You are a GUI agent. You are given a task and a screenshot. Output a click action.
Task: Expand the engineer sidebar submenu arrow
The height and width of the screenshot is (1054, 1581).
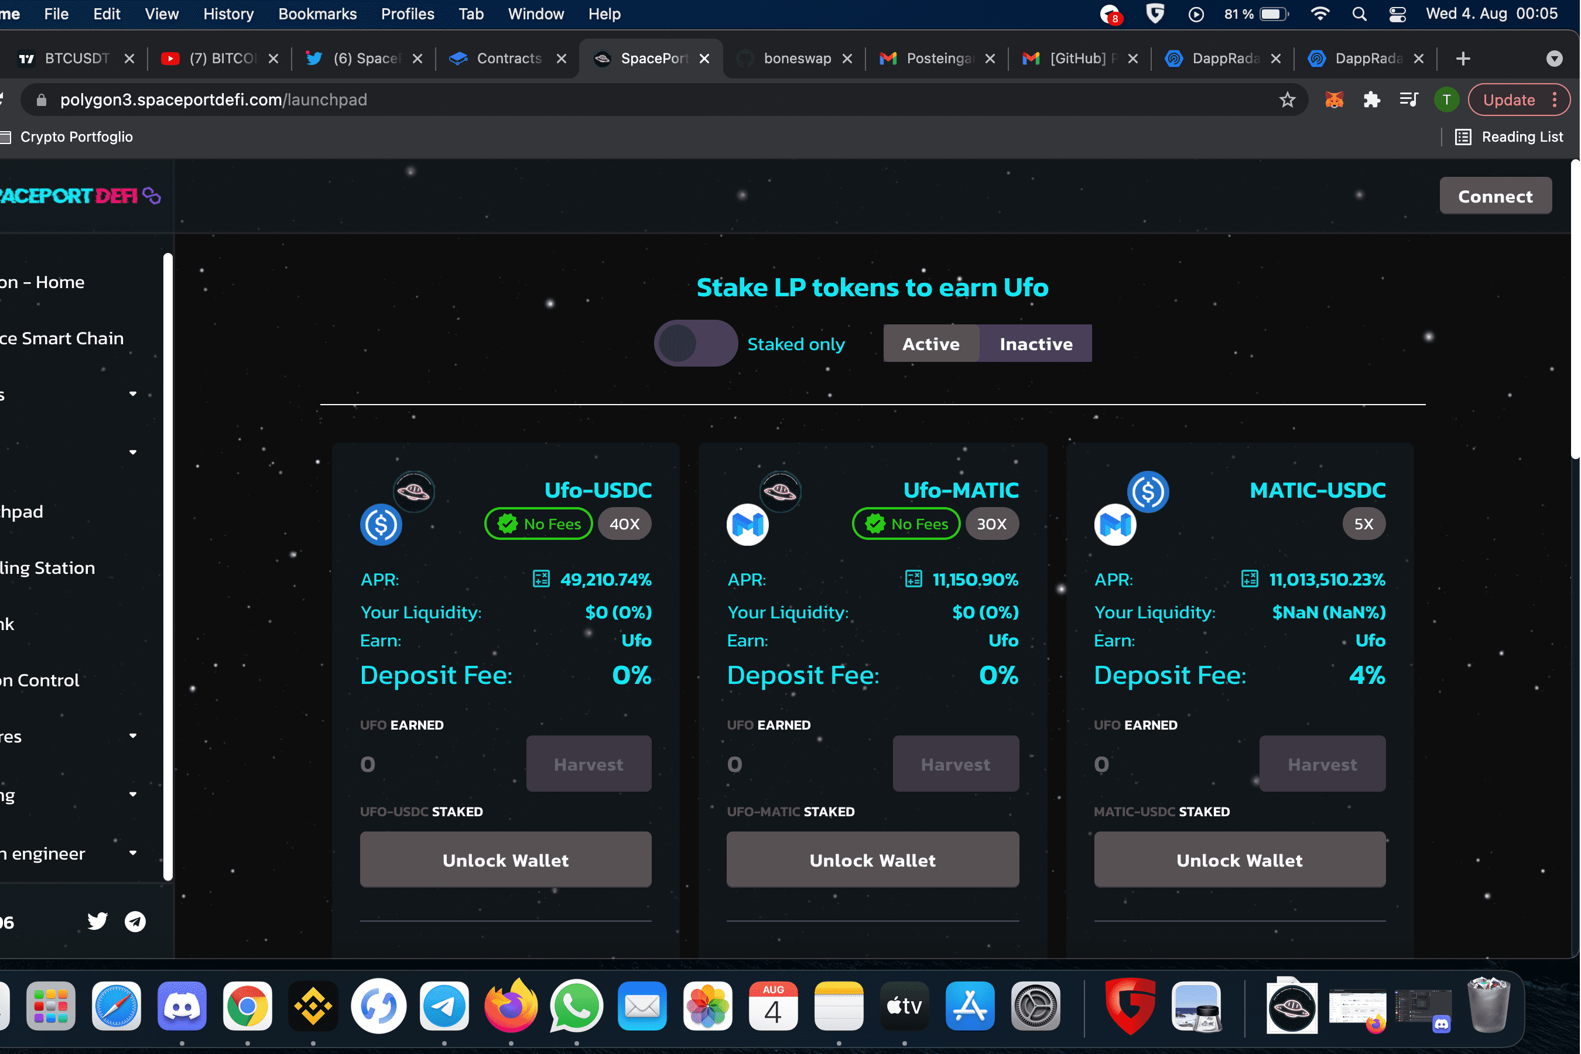point(132,853)
